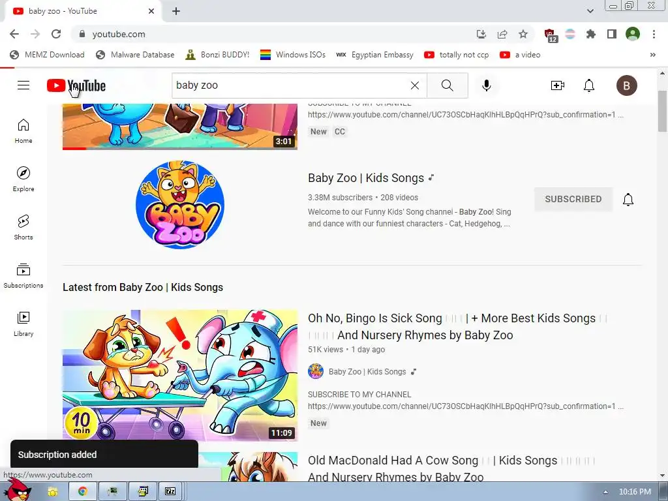Open Baby Zoo channel avatar image
Viewport: 668px width, 501px height.
click(180, 205)
